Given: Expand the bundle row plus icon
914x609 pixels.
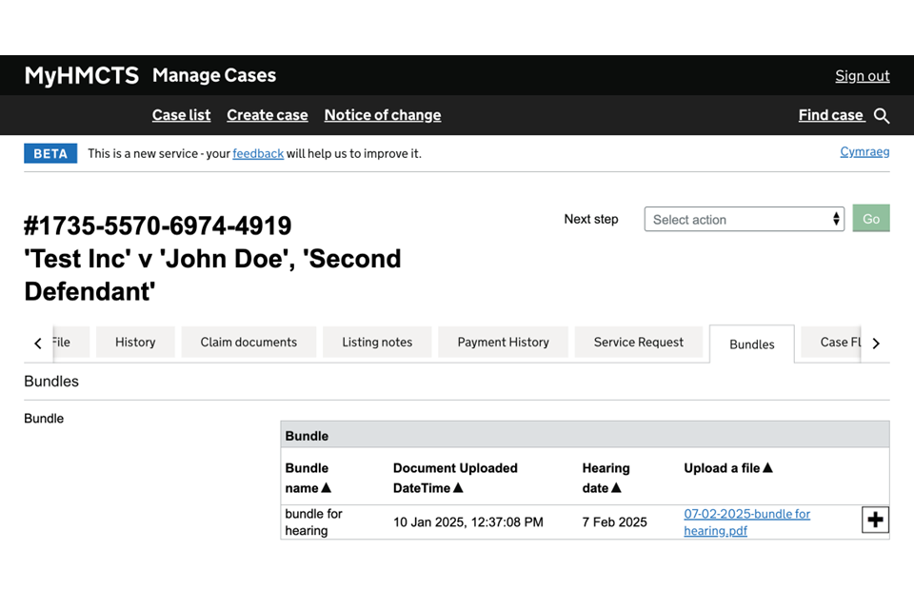Looking at the screenshot, I should 875,520.
